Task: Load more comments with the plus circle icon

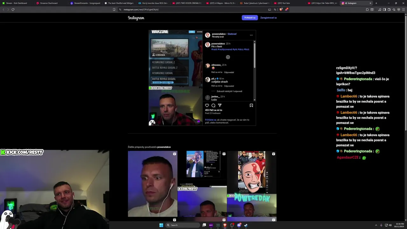Action: click(x=228, y=57)
